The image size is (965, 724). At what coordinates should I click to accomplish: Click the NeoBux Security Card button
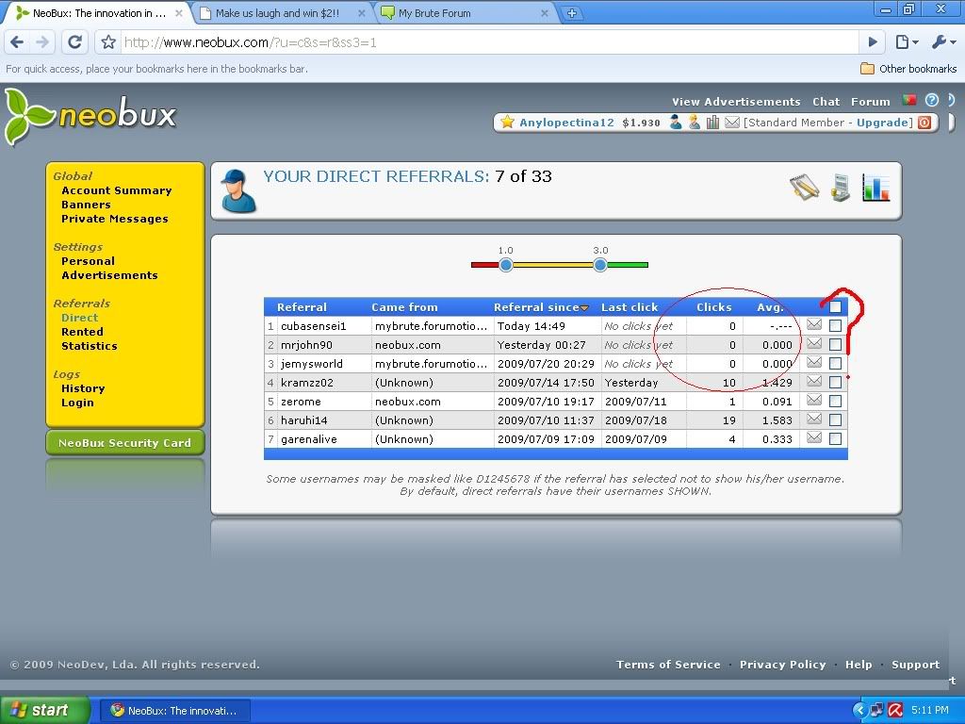[125, 443]
